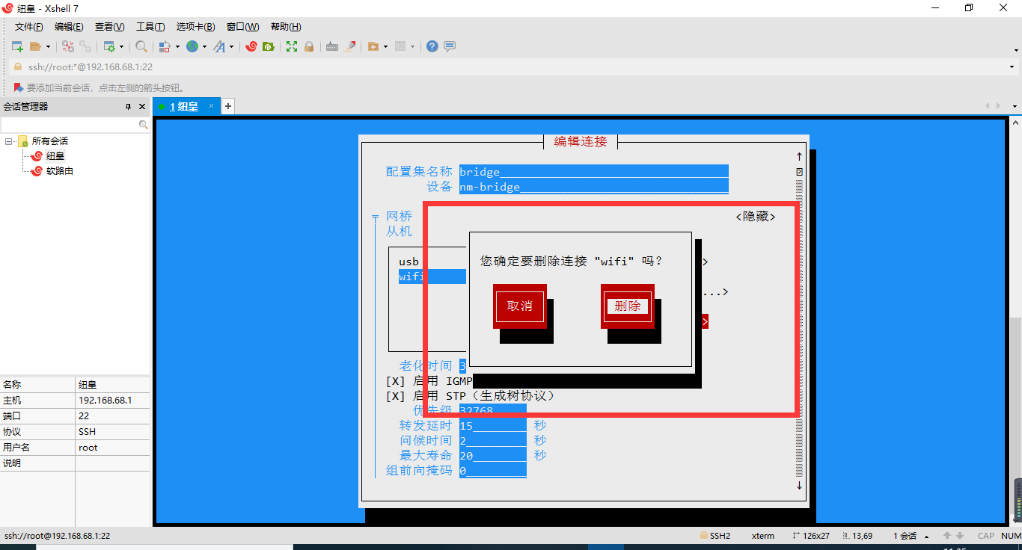
Task: Click the Find magnifier toolbar icon
Action: coord(141,46)
